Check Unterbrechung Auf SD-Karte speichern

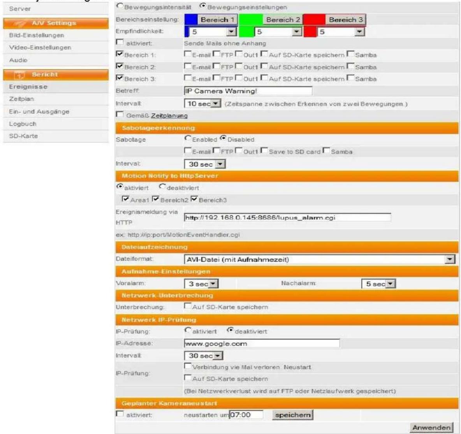coord(188,306)
